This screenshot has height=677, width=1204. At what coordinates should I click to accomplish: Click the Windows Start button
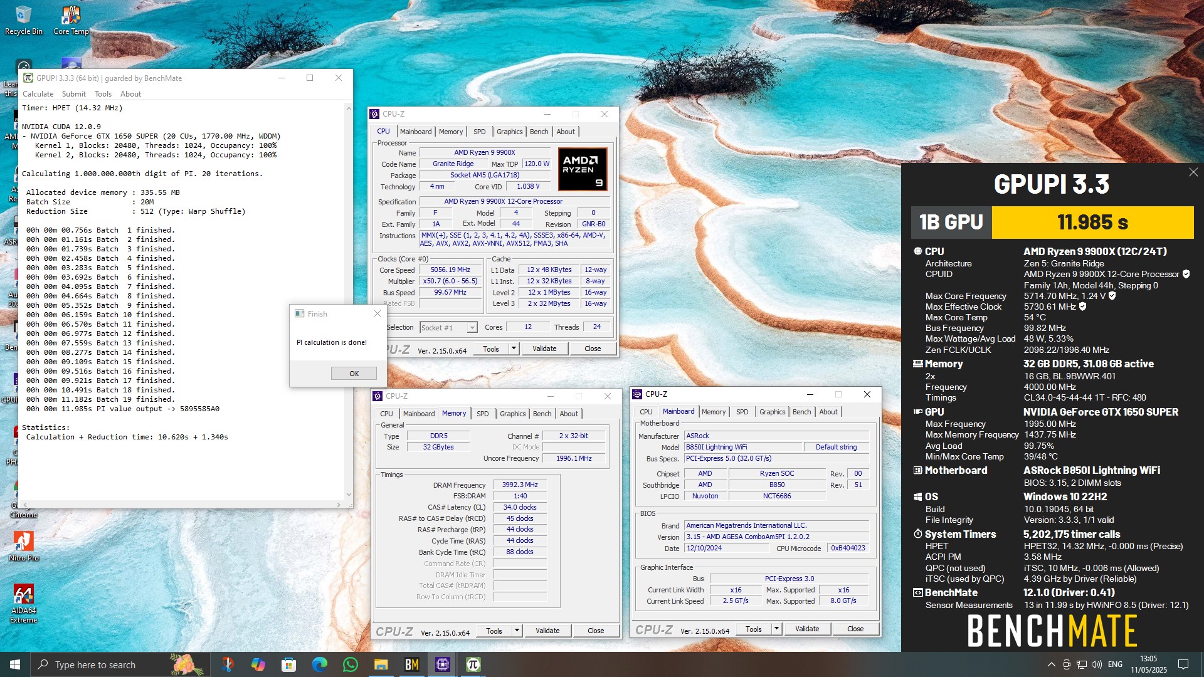click(x=15, y=664)
